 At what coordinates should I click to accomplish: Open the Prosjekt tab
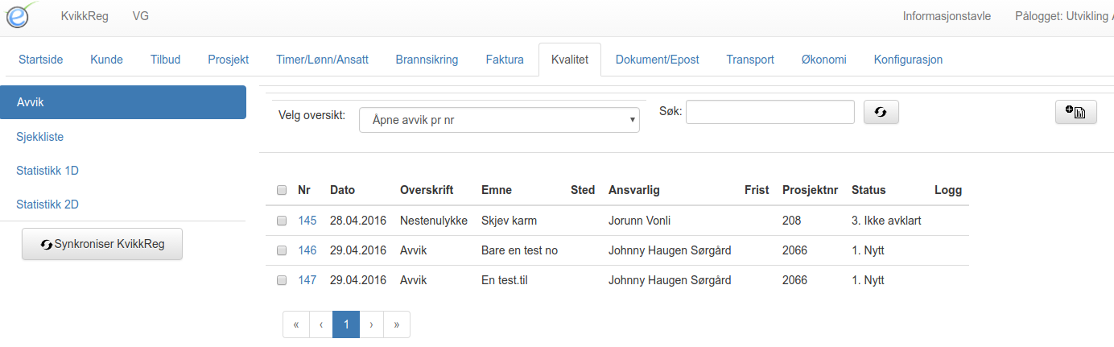(228, 60)
